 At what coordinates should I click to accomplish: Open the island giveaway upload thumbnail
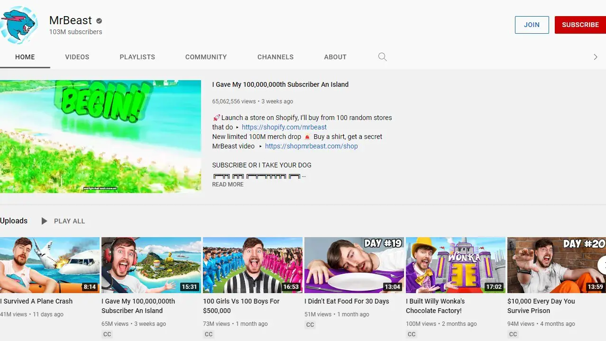[x=151, y=265]
